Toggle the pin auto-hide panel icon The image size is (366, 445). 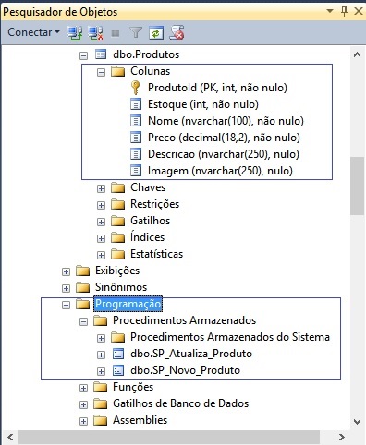coord(344,11)
